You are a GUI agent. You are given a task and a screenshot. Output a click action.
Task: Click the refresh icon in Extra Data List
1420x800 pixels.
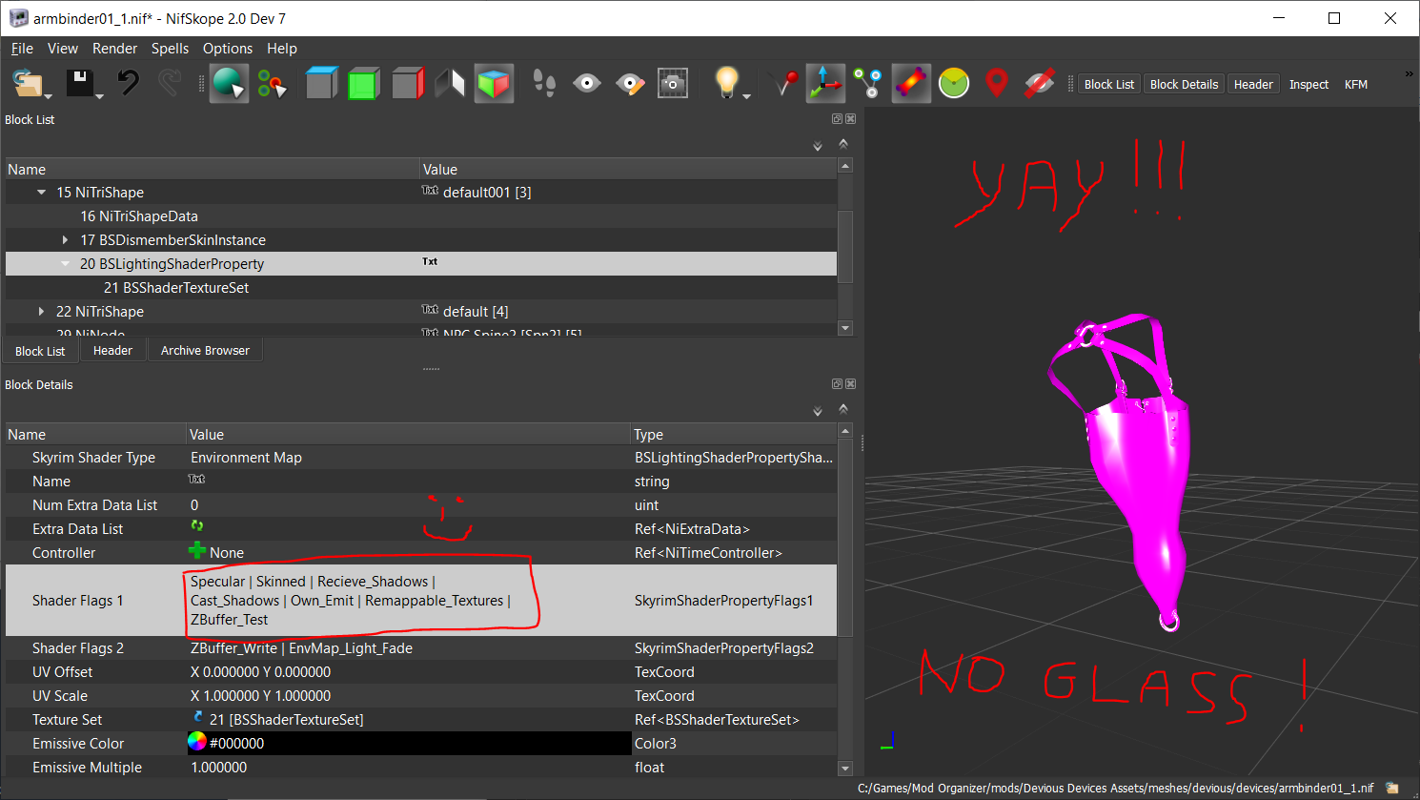coord(197,525)
